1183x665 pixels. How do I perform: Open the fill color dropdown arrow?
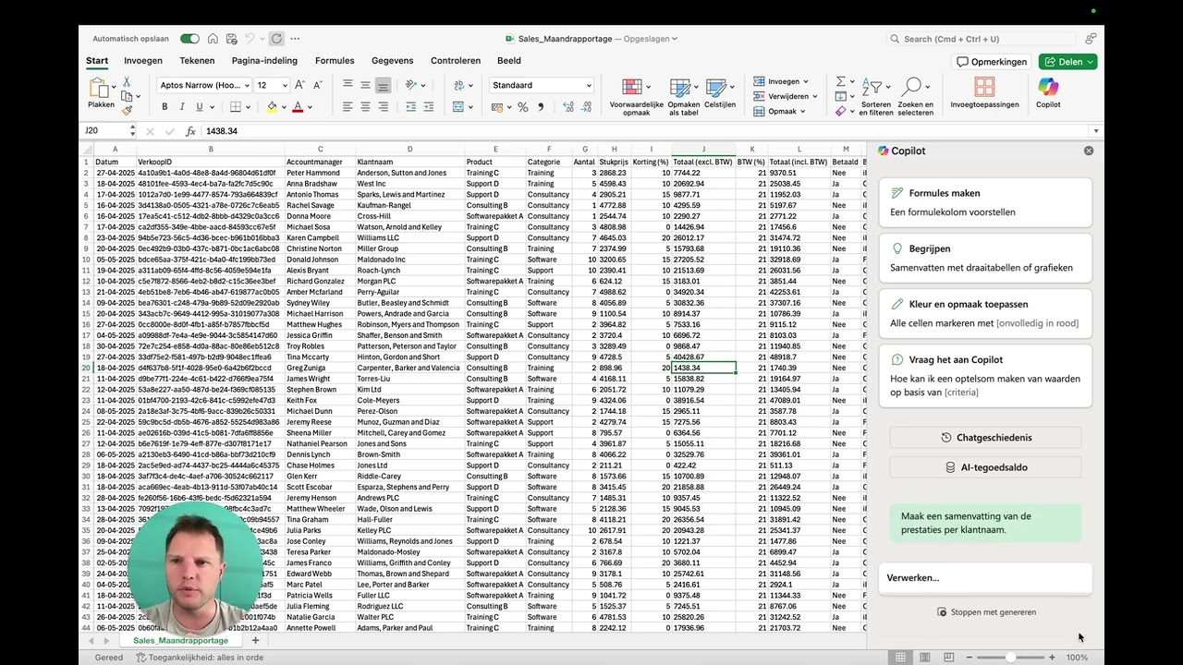[x=284, y=108]
